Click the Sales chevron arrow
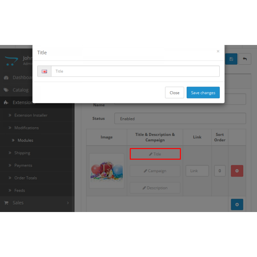The image size is (257, 257). click(x=68, y=203)
